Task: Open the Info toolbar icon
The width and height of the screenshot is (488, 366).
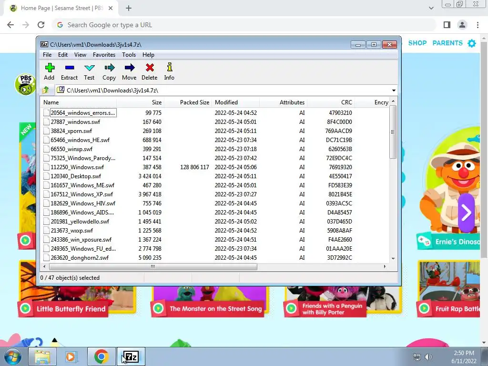Action: [169, 67]
